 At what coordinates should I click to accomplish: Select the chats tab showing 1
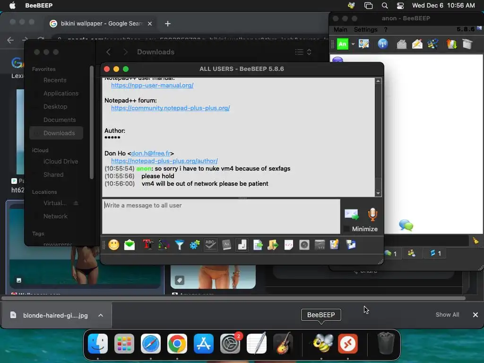pyautogui.click(x=391, y=254)
